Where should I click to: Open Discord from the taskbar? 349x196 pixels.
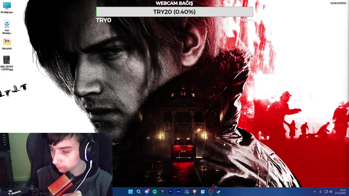click(147, 192)
